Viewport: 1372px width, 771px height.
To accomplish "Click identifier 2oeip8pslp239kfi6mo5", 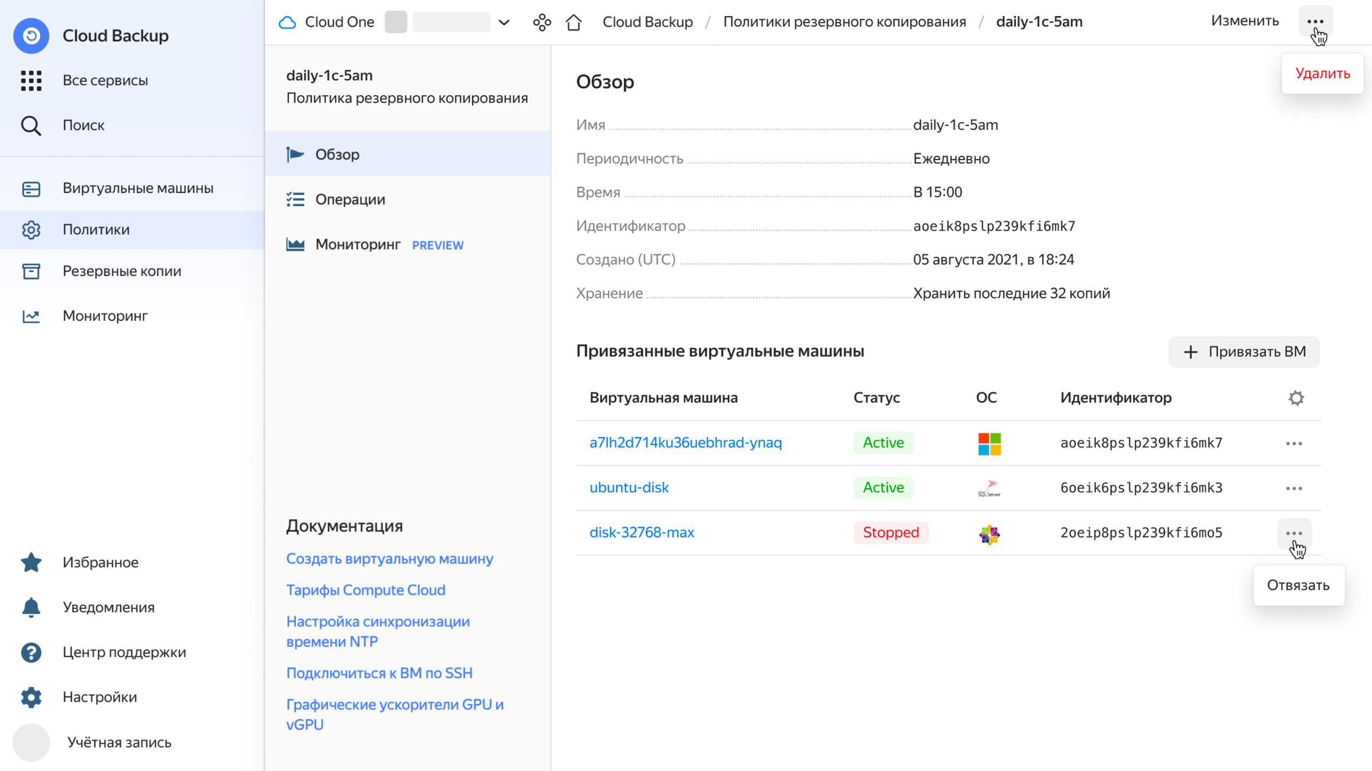I will (1142, 533).
